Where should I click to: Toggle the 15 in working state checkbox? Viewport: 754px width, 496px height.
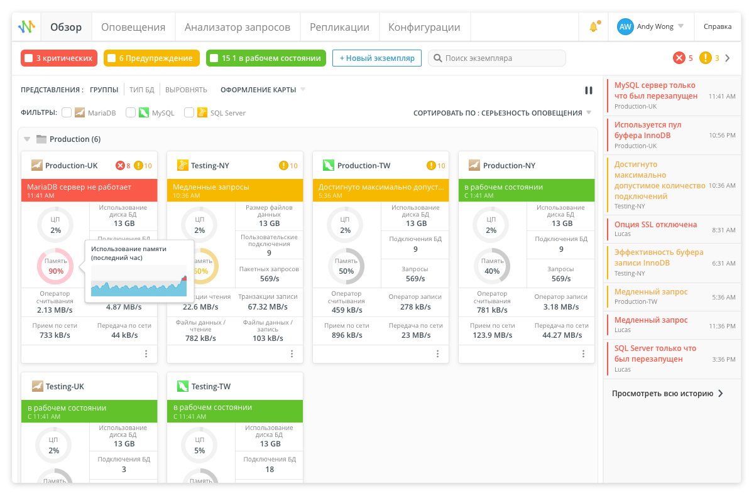(214, 58)
